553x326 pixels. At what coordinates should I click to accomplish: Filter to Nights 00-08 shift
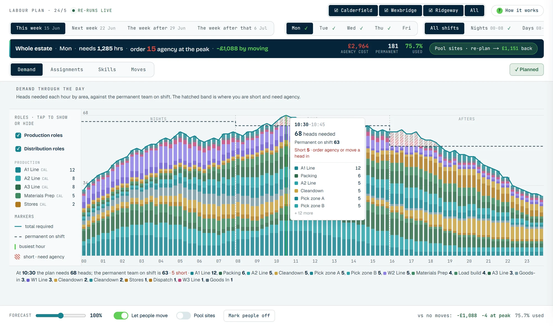point(491,28)
